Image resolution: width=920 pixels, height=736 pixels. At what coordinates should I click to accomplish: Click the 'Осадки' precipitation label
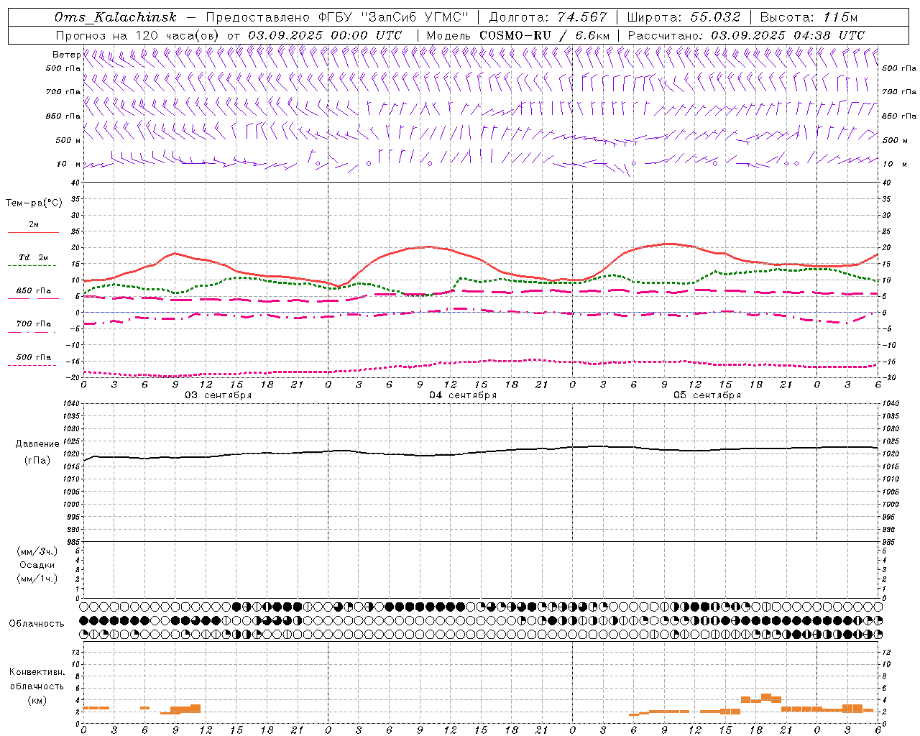click(37, 565)
